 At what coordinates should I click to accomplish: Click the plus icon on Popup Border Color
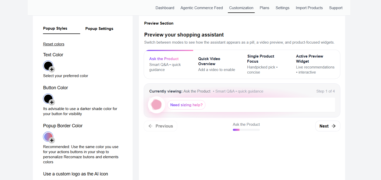point(52,140)
